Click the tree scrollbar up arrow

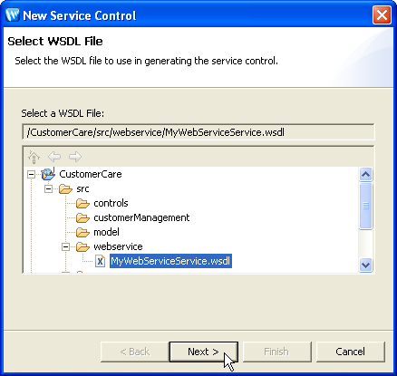coord(366,175)
